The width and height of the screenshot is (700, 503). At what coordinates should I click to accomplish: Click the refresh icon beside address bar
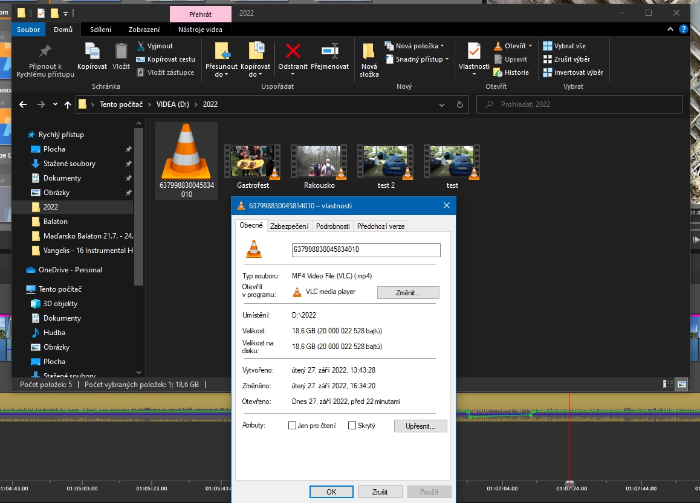[x=460, y=104]
